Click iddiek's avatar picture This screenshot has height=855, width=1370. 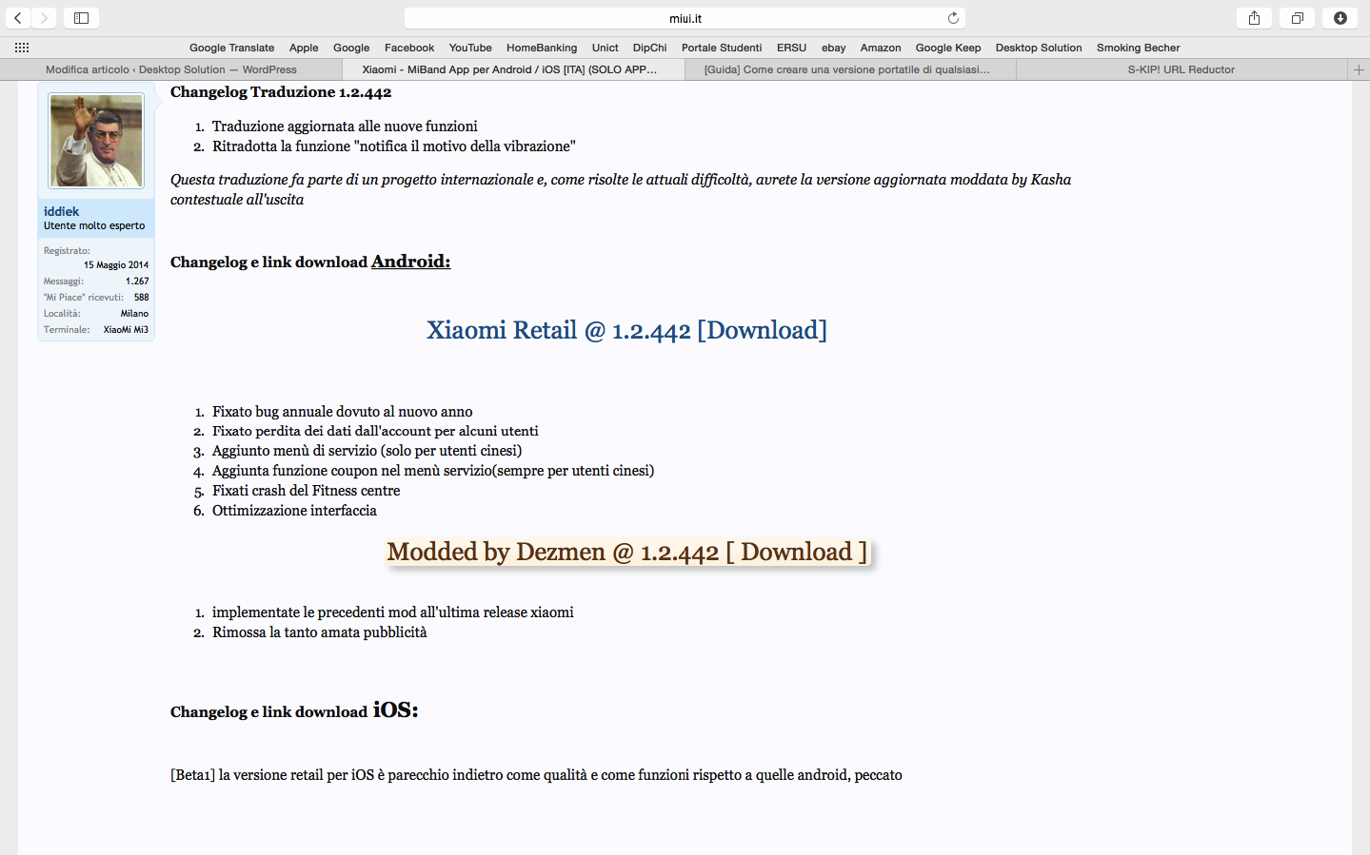[96, 141]
